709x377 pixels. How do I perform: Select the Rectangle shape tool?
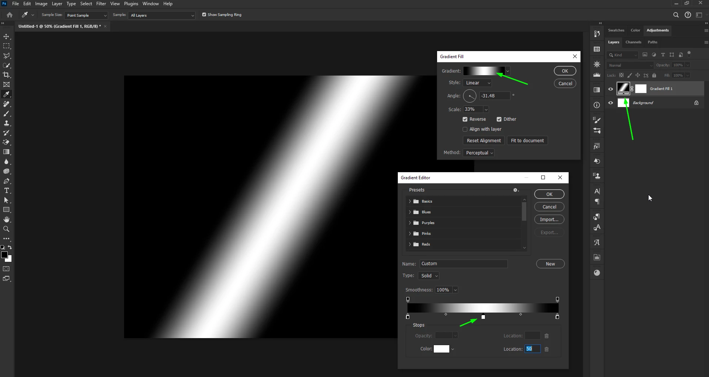[x=6, y=210]
